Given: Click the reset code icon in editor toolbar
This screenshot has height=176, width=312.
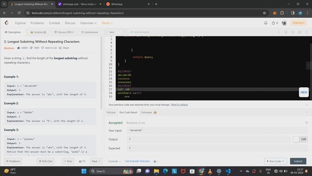Looking at the screenshot, I should click(x=292, y=32).
